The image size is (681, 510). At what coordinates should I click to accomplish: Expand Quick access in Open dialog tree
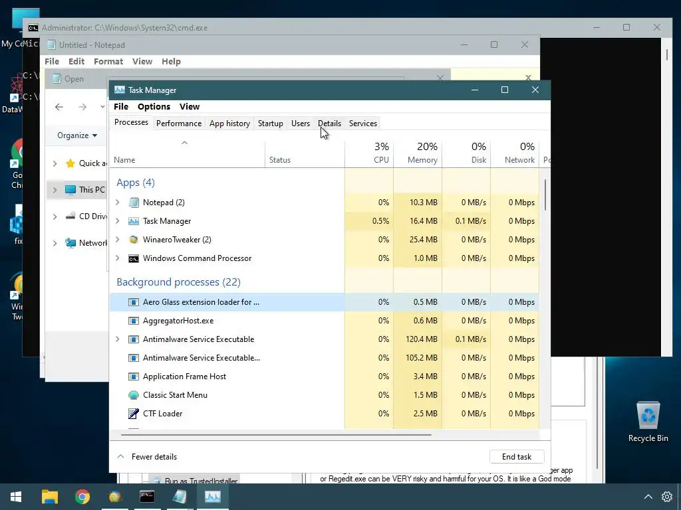click(x=55, y=163)
